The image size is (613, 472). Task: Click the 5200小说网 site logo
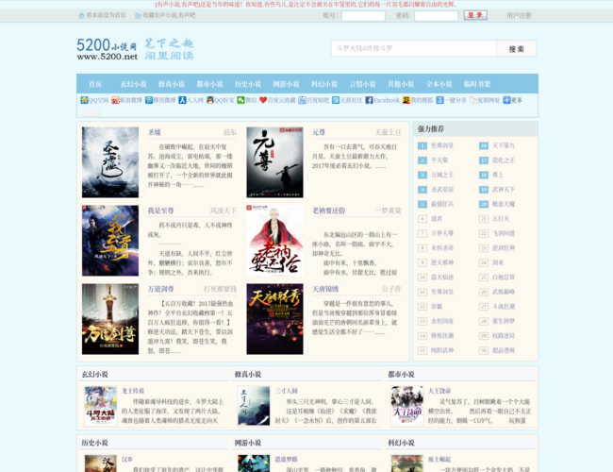[x=135, y=49]
